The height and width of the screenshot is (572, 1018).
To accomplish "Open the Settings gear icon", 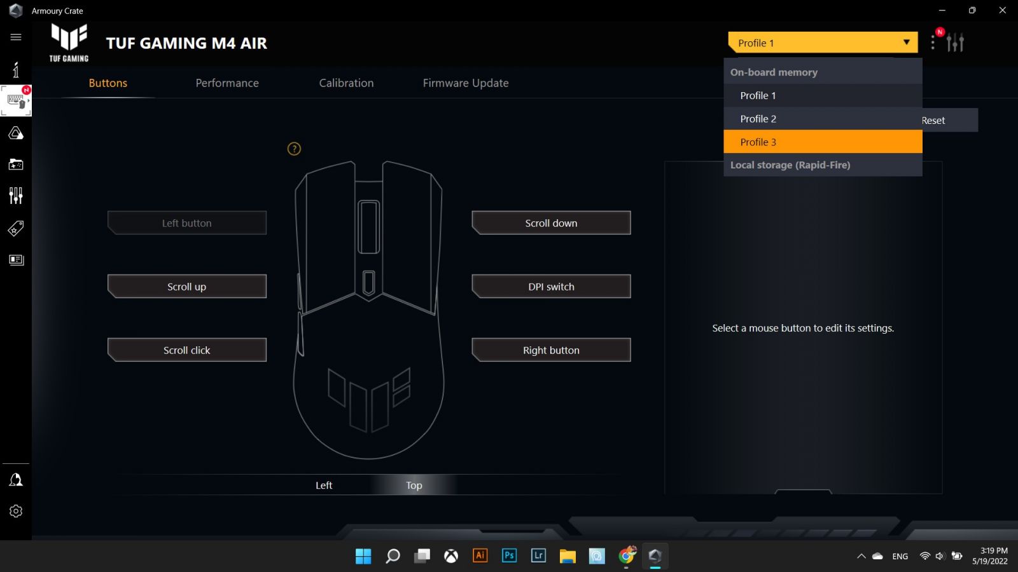I will [x=16, y=511].
